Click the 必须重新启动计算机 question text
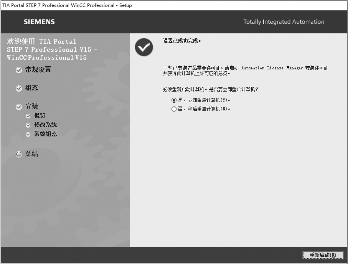The width and height of the screenshot is (348, 264). point(211,89)
